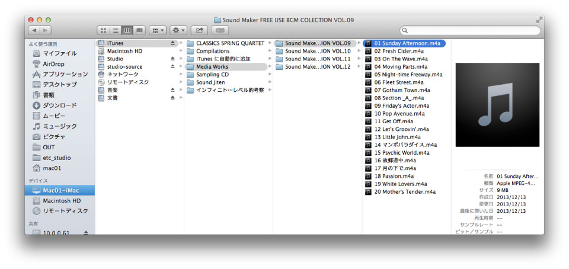Expand the Sound Jiten folder arrow
The image size is (569, 269).
click(x=270, y=82)
